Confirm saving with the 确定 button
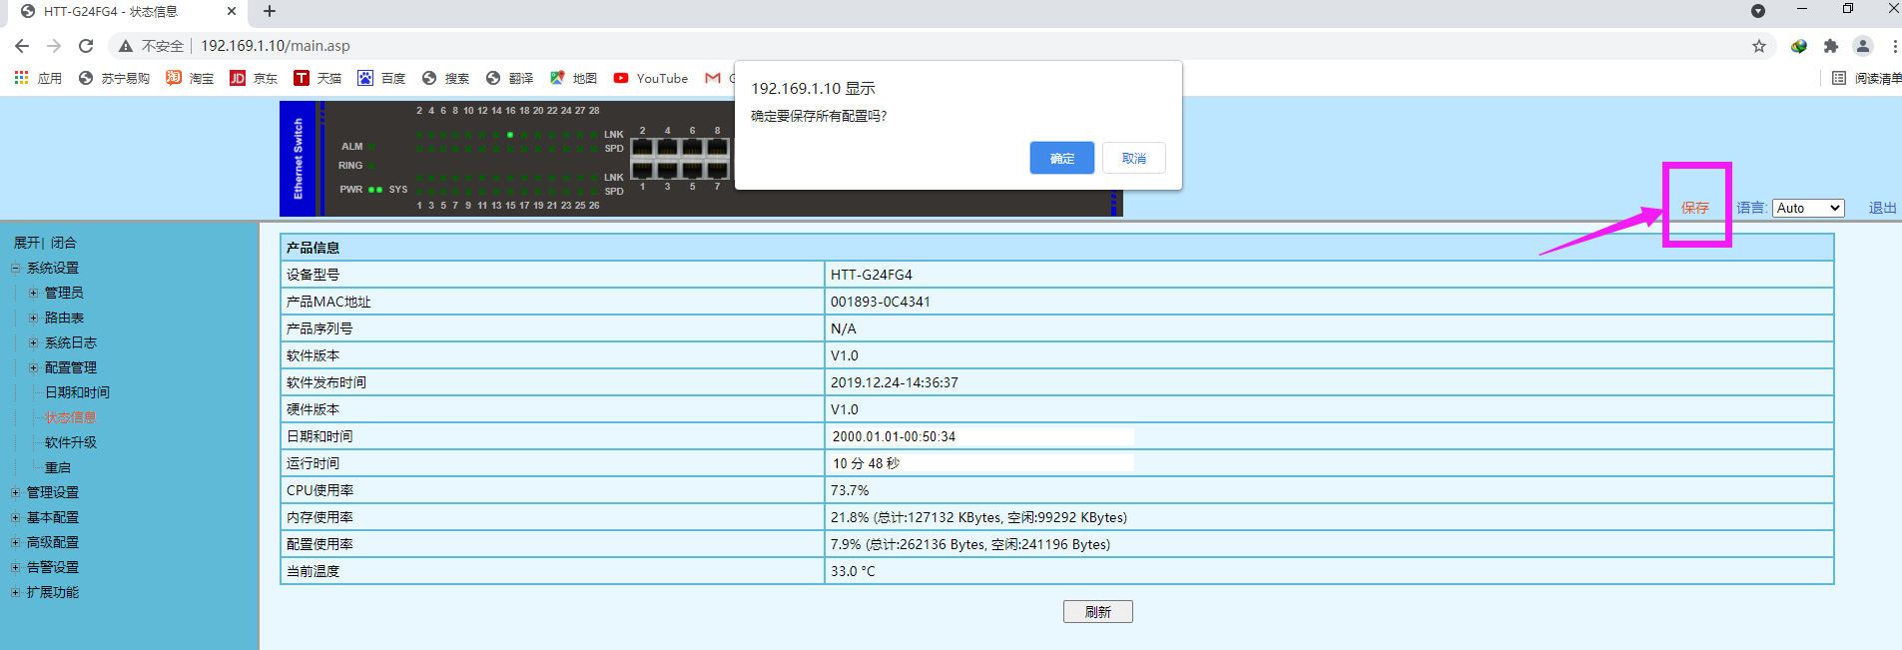This screenshot has height=650, width=1902. click(x=1061, y=158)
